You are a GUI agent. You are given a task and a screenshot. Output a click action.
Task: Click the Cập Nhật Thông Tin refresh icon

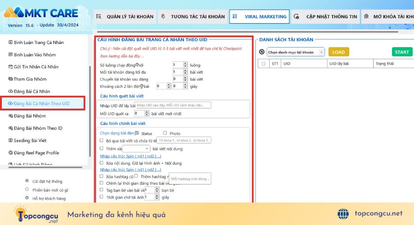click(297, 16)
